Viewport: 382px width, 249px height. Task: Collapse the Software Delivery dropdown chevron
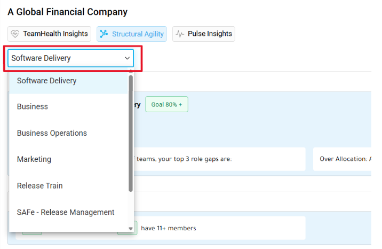click(127, 58)
